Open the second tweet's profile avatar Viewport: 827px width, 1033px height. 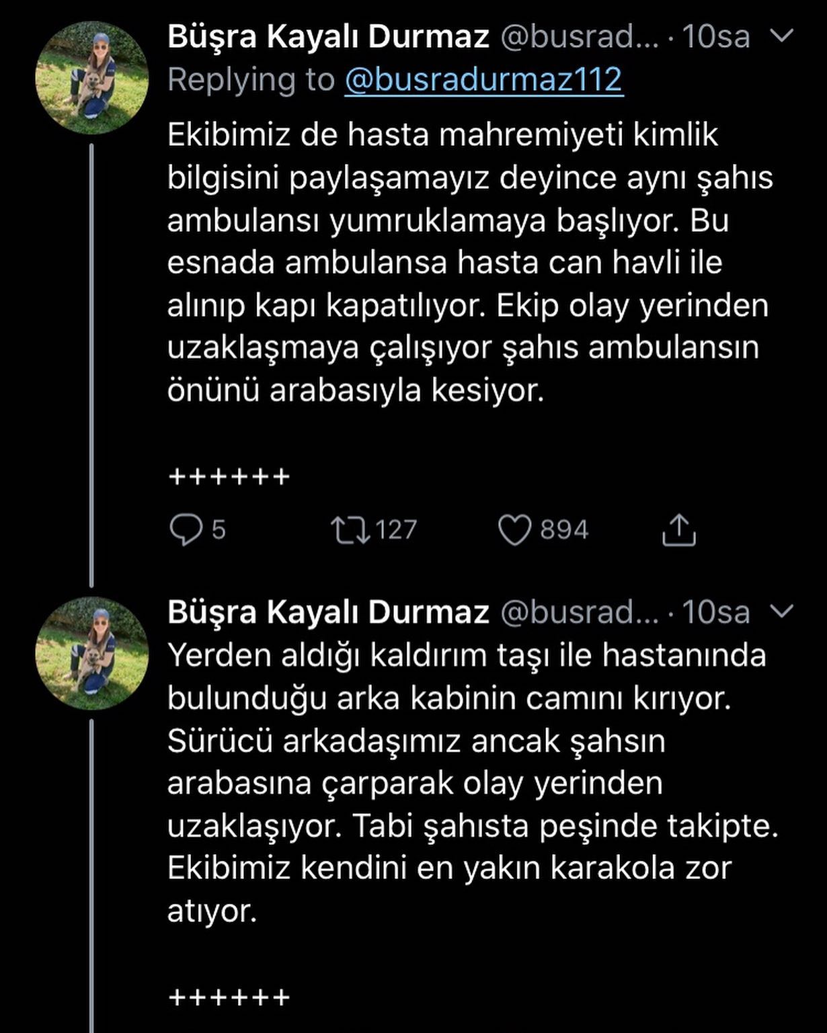[x=91, y=653]
